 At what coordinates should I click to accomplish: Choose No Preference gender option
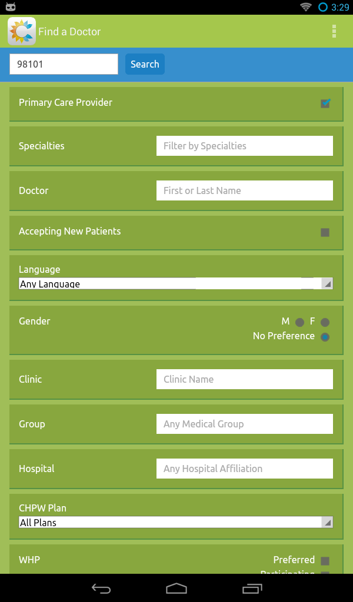coord(325,337)
